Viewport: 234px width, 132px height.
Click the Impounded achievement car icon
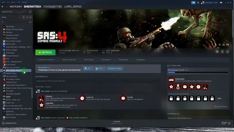(x=171, y=80)
